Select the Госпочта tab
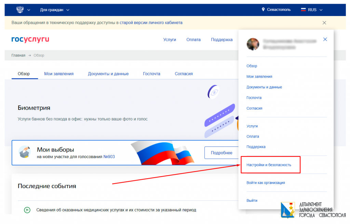Screen dimensions: 350x224 pyautogui.click(x=151, y=73)
